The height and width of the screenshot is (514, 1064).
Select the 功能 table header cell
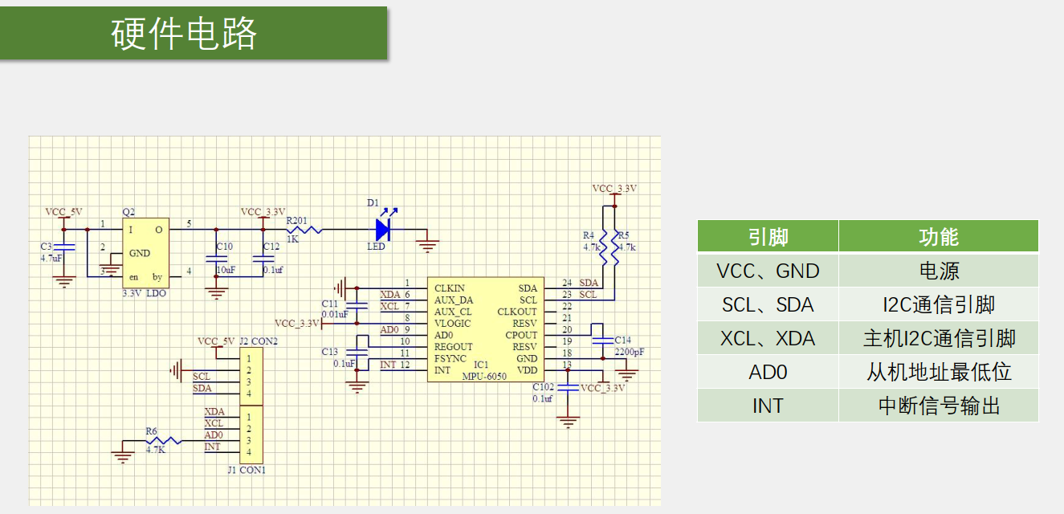pos(938,237)
